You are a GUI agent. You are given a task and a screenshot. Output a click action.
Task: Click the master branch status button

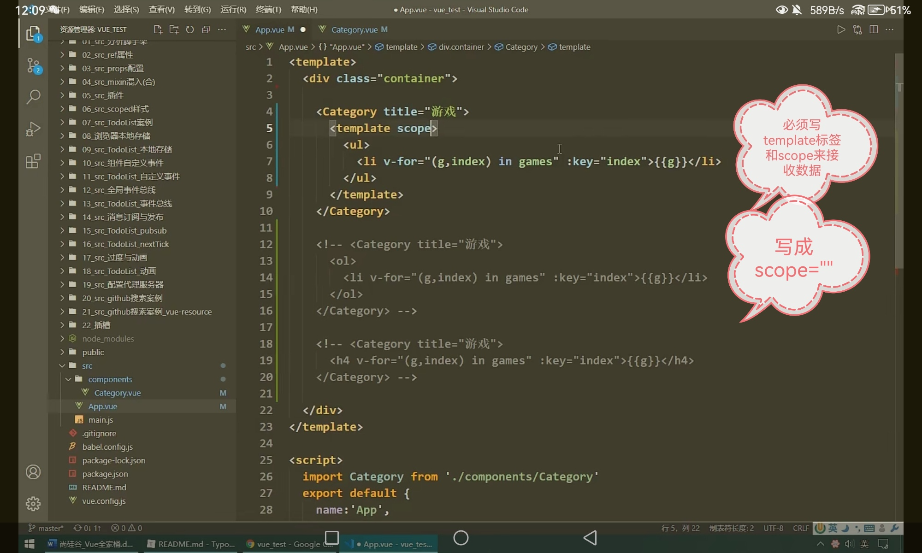point(46,528)
